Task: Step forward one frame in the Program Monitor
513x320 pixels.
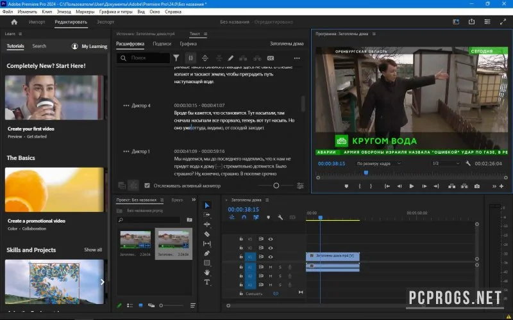Action: [x=425, y=186]
